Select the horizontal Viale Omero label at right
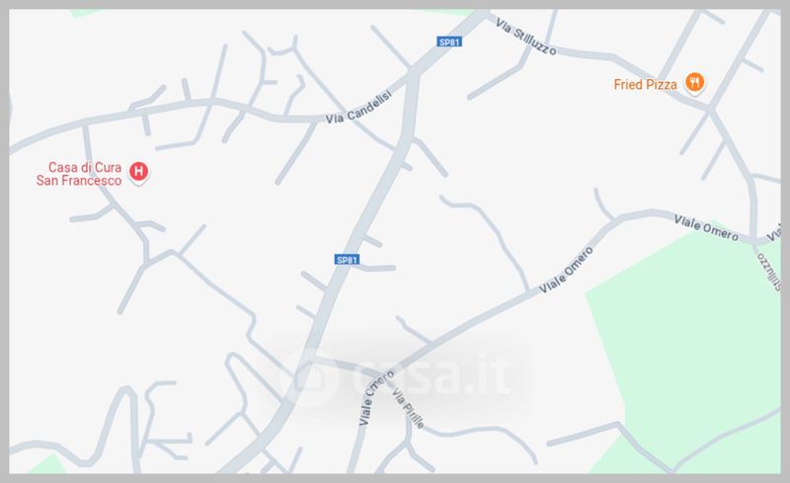Viewport: 790px width, 483px height. [706, 228]
